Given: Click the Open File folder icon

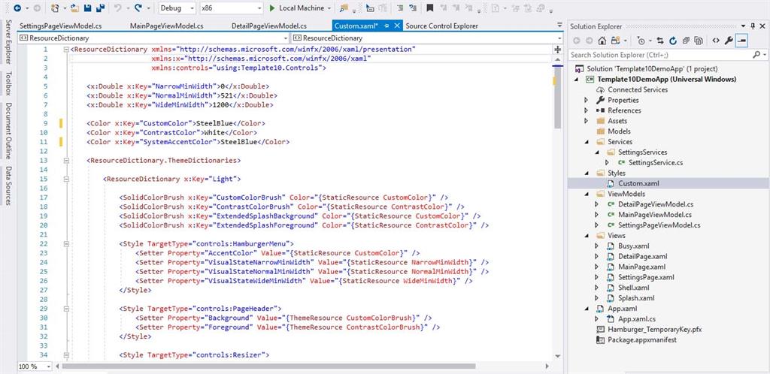Looking at the screenshot, I should (x=75, y=8).
